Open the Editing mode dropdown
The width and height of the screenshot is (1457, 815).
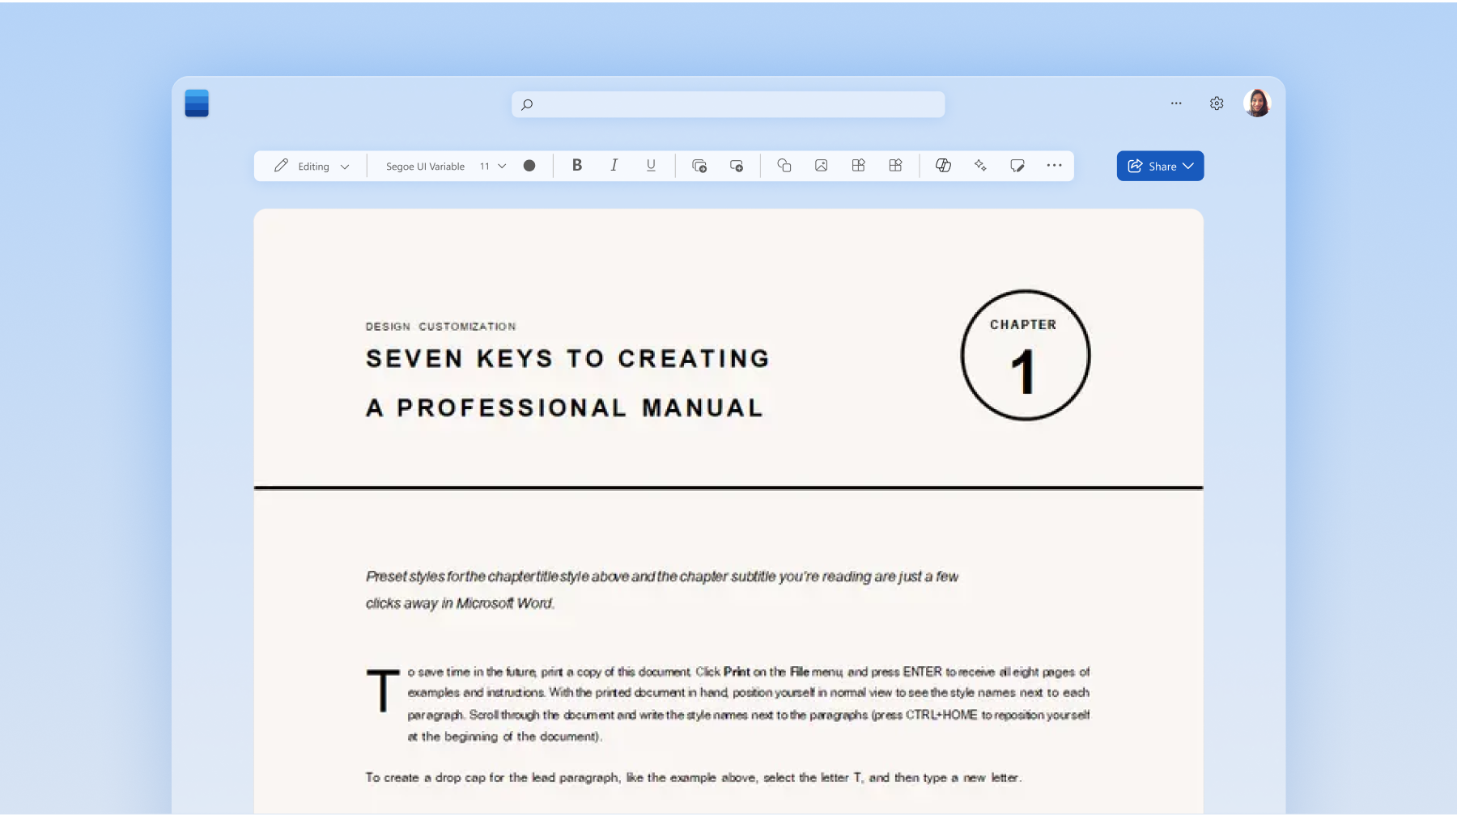click(312, 166)
